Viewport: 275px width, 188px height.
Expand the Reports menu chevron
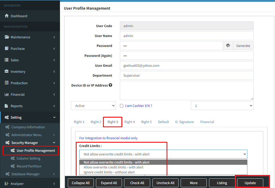click(54, 106)
